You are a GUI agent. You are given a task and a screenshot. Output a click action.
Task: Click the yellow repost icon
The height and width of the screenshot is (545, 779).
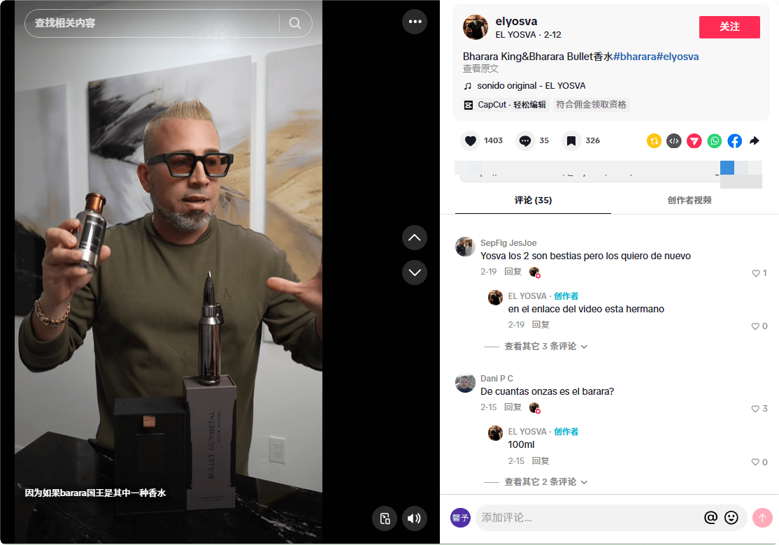coord(654,140)
